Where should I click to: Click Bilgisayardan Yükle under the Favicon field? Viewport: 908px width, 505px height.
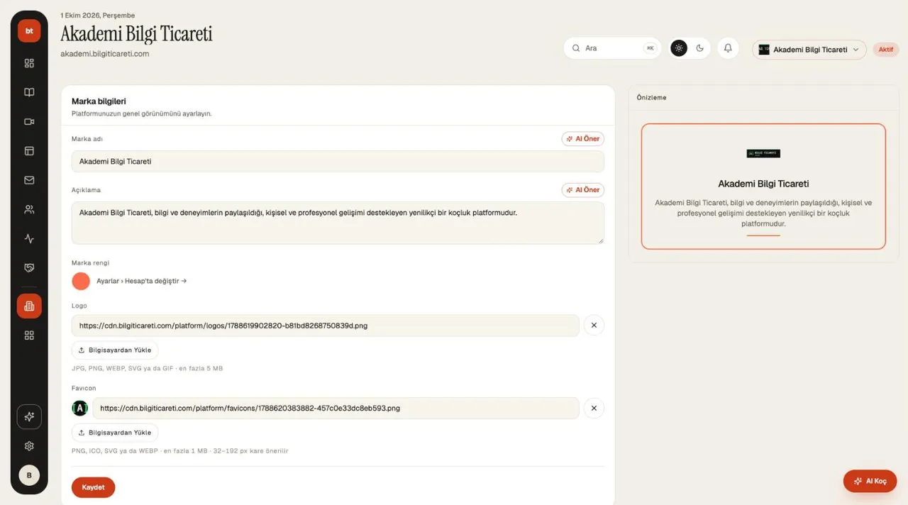115,433
